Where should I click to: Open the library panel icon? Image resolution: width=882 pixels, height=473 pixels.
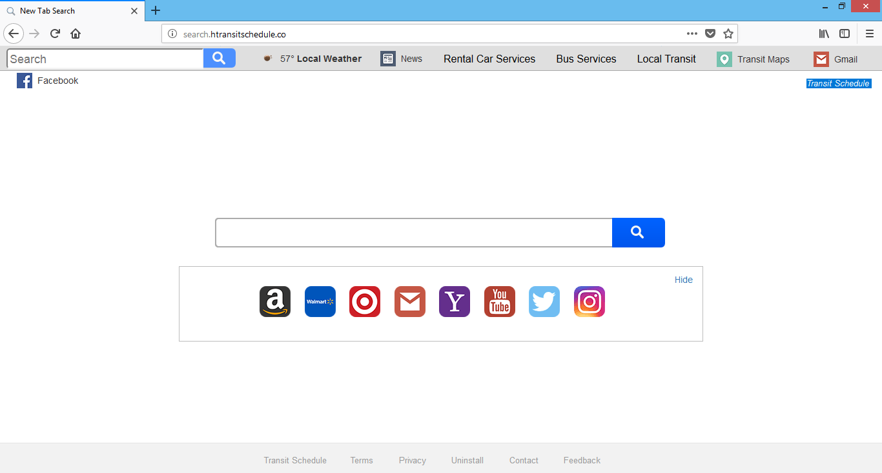click(x=823, y=33)
